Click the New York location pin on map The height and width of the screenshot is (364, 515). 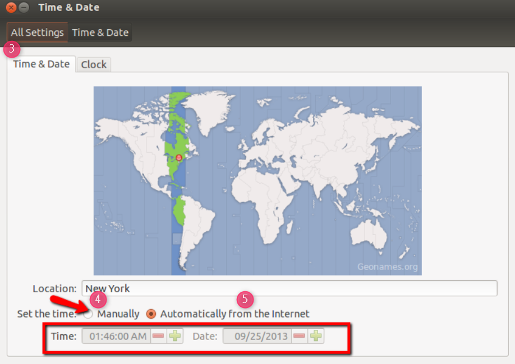(179, 158)
